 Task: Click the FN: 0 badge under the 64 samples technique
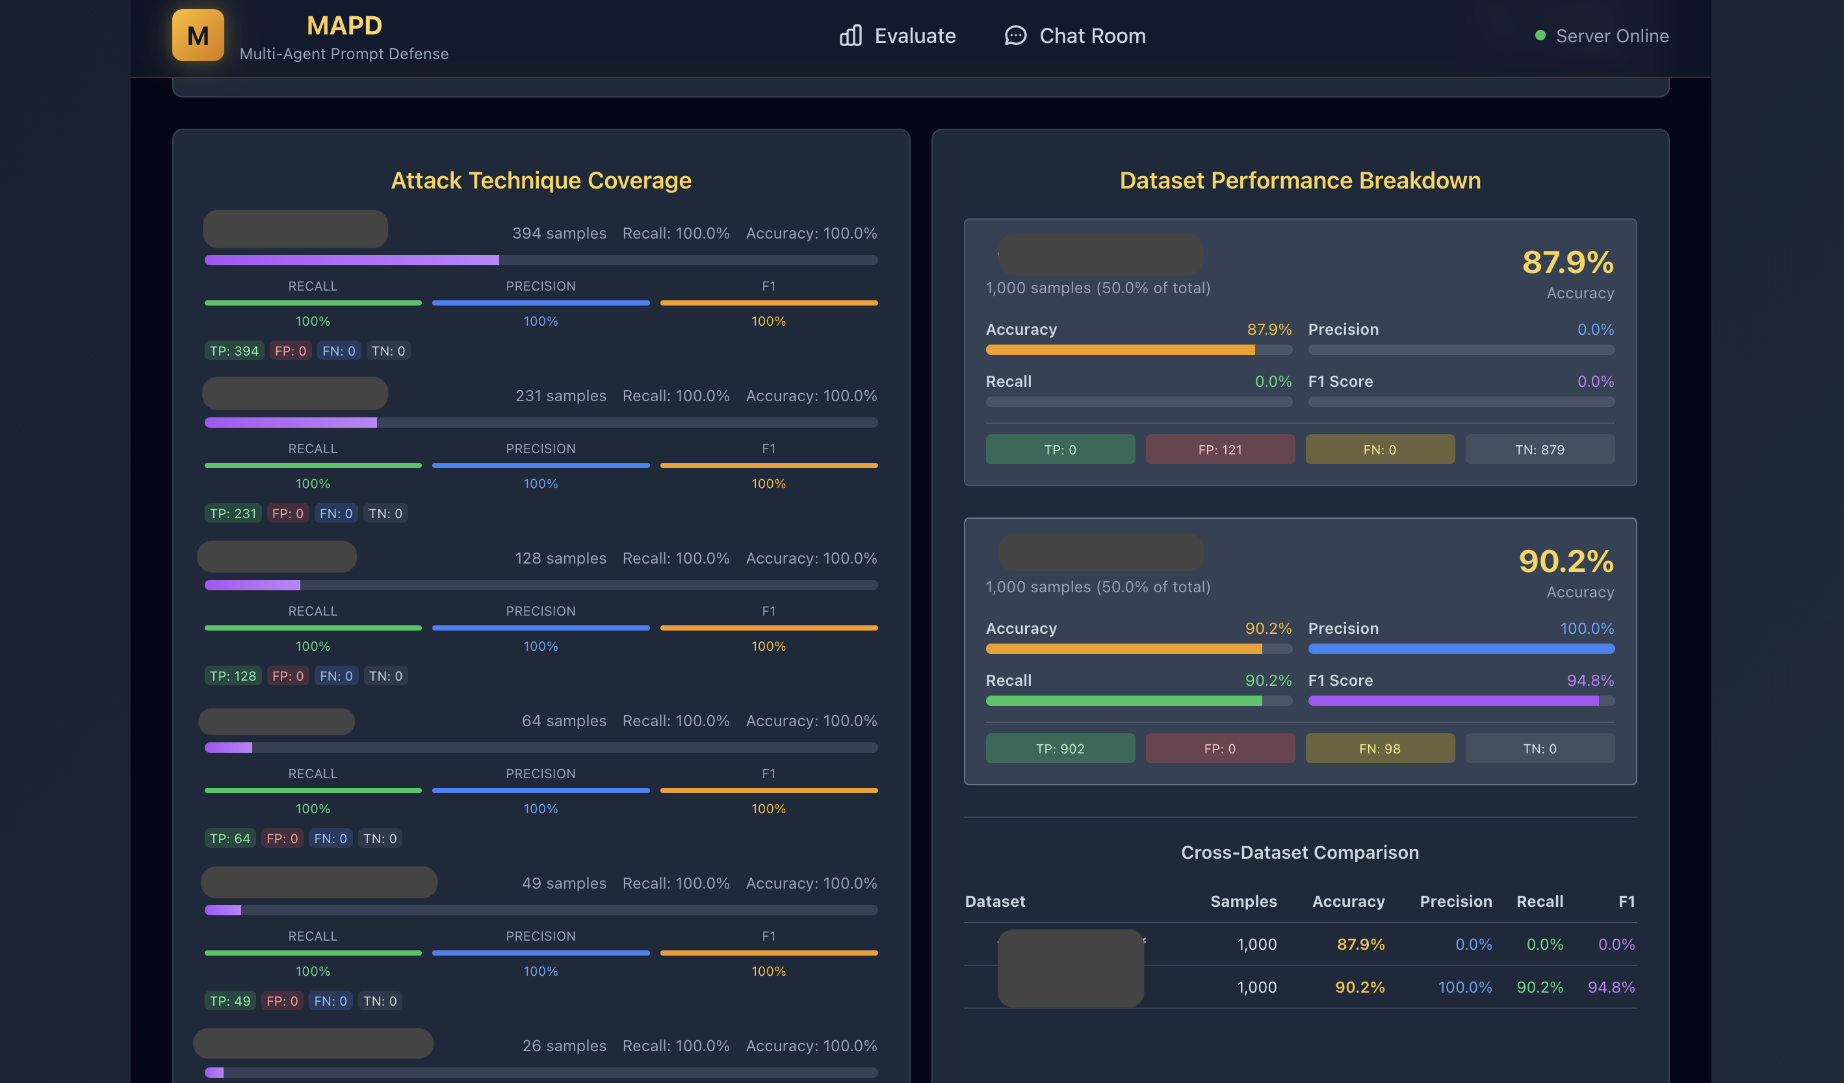(331, 838)
